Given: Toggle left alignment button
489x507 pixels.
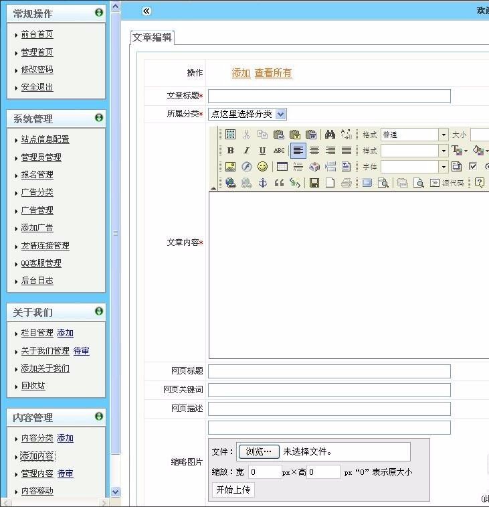Looking at the screenshot, I should (298, 150).
